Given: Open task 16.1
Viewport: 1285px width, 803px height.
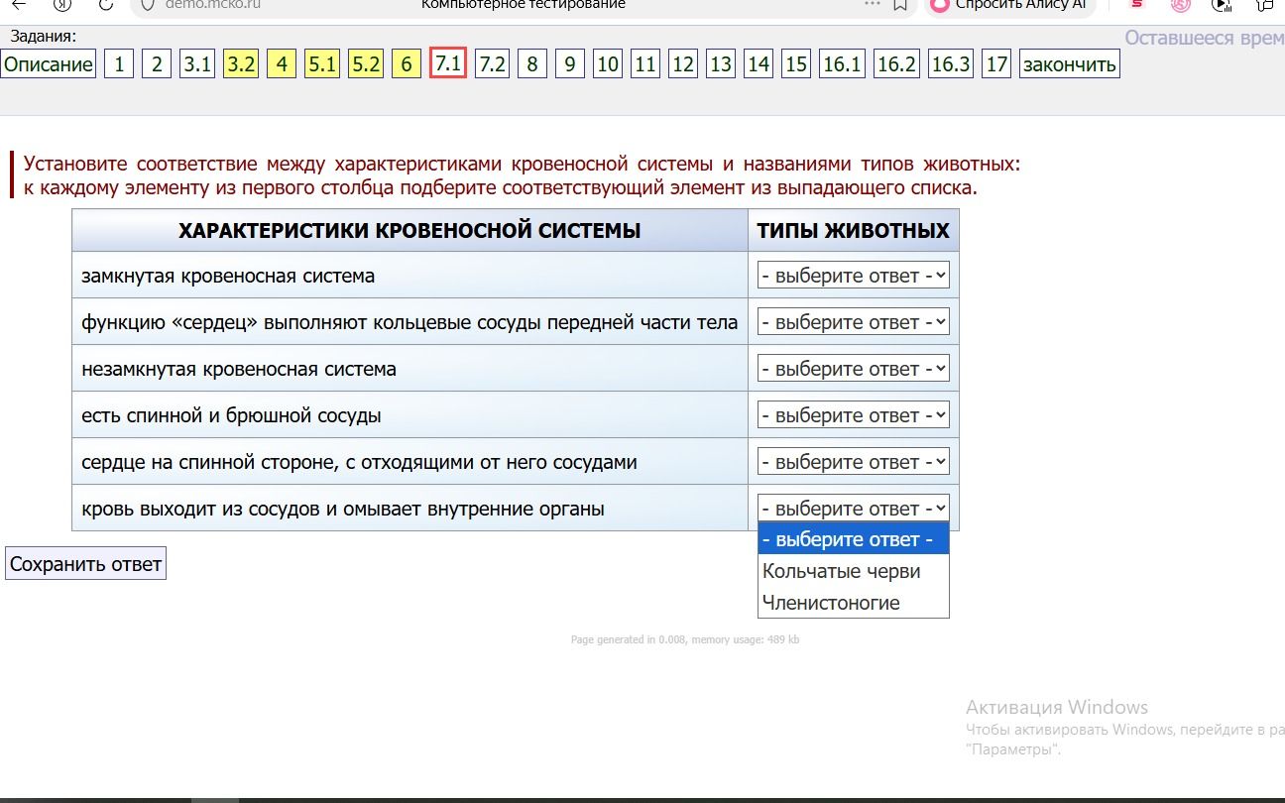Looking at the screenshot, I should 842,65.
